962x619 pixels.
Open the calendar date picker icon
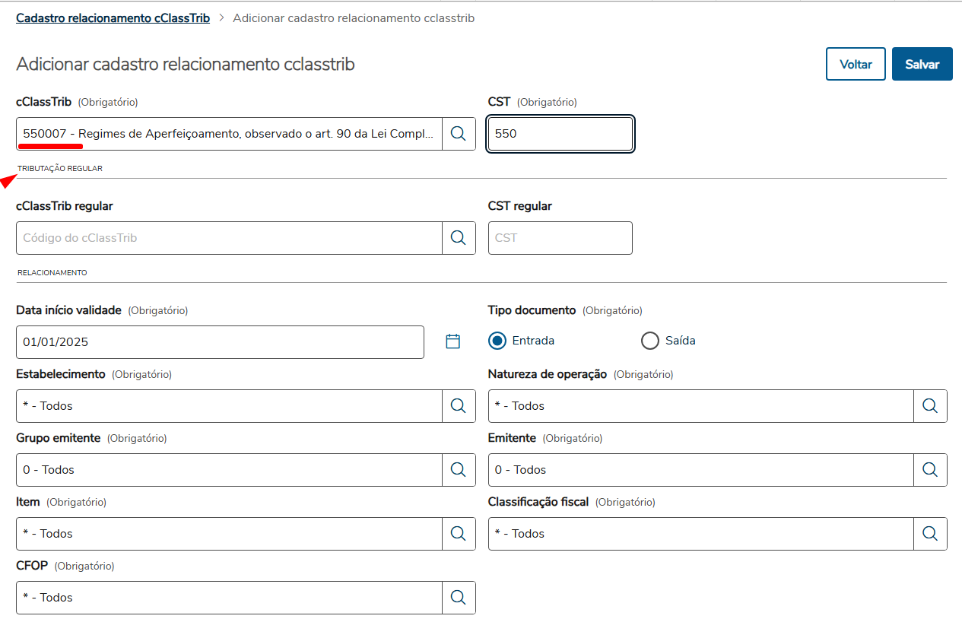453,341
